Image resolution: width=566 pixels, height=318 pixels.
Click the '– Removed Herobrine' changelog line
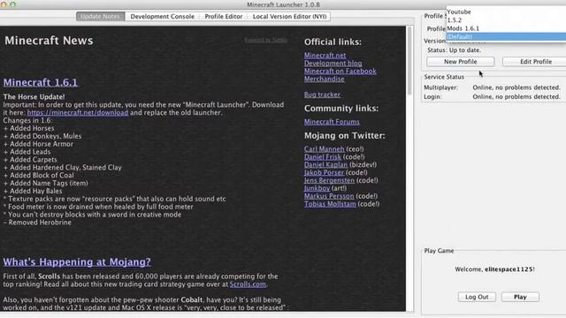pyautogui.click(x=37, y=223)
